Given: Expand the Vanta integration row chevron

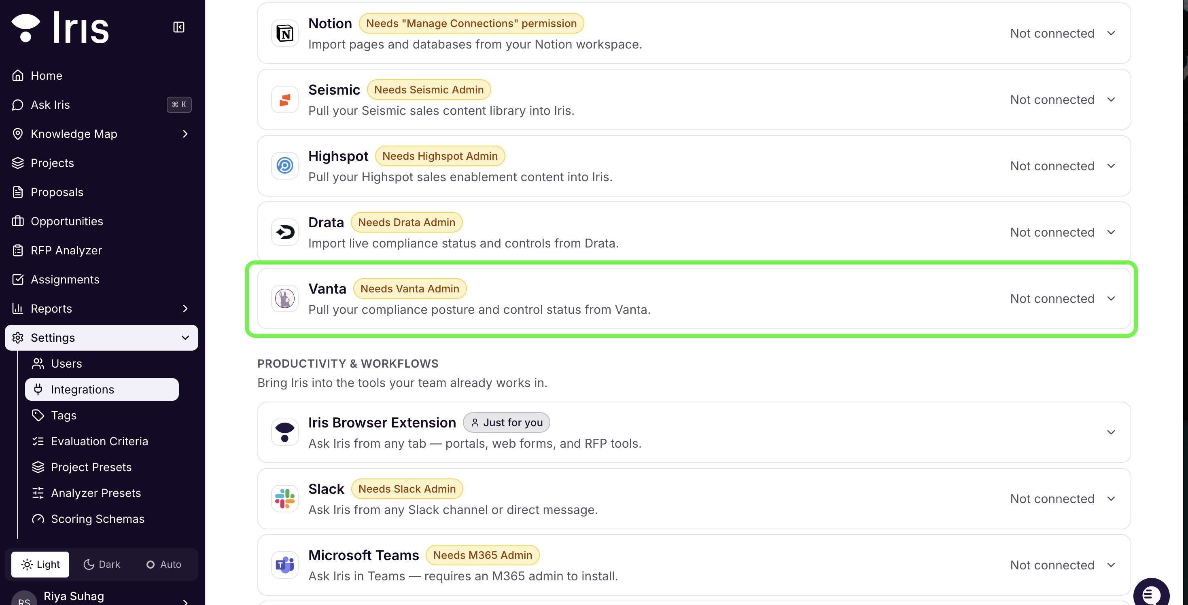Looking at the screenshot, I should 1111,298.
